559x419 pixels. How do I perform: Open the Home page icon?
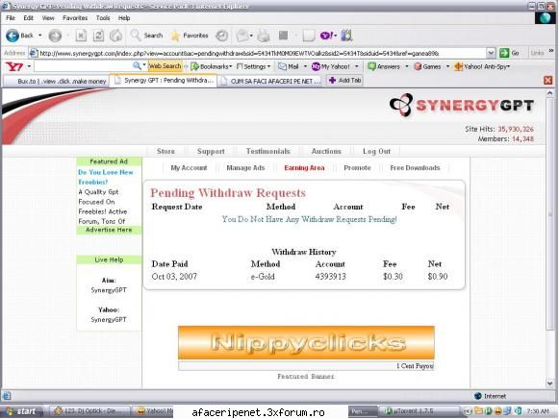[115, 36]
